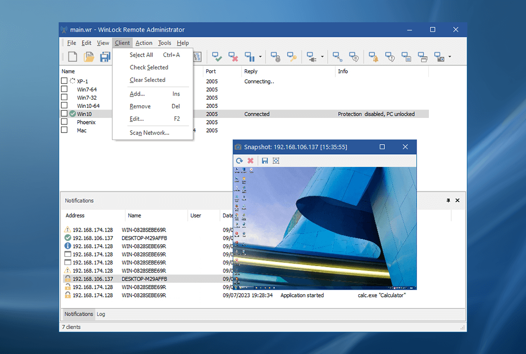Close the Notifications panel
The height and width of the screenshot is (354, 526).
(x=457, y=200)
